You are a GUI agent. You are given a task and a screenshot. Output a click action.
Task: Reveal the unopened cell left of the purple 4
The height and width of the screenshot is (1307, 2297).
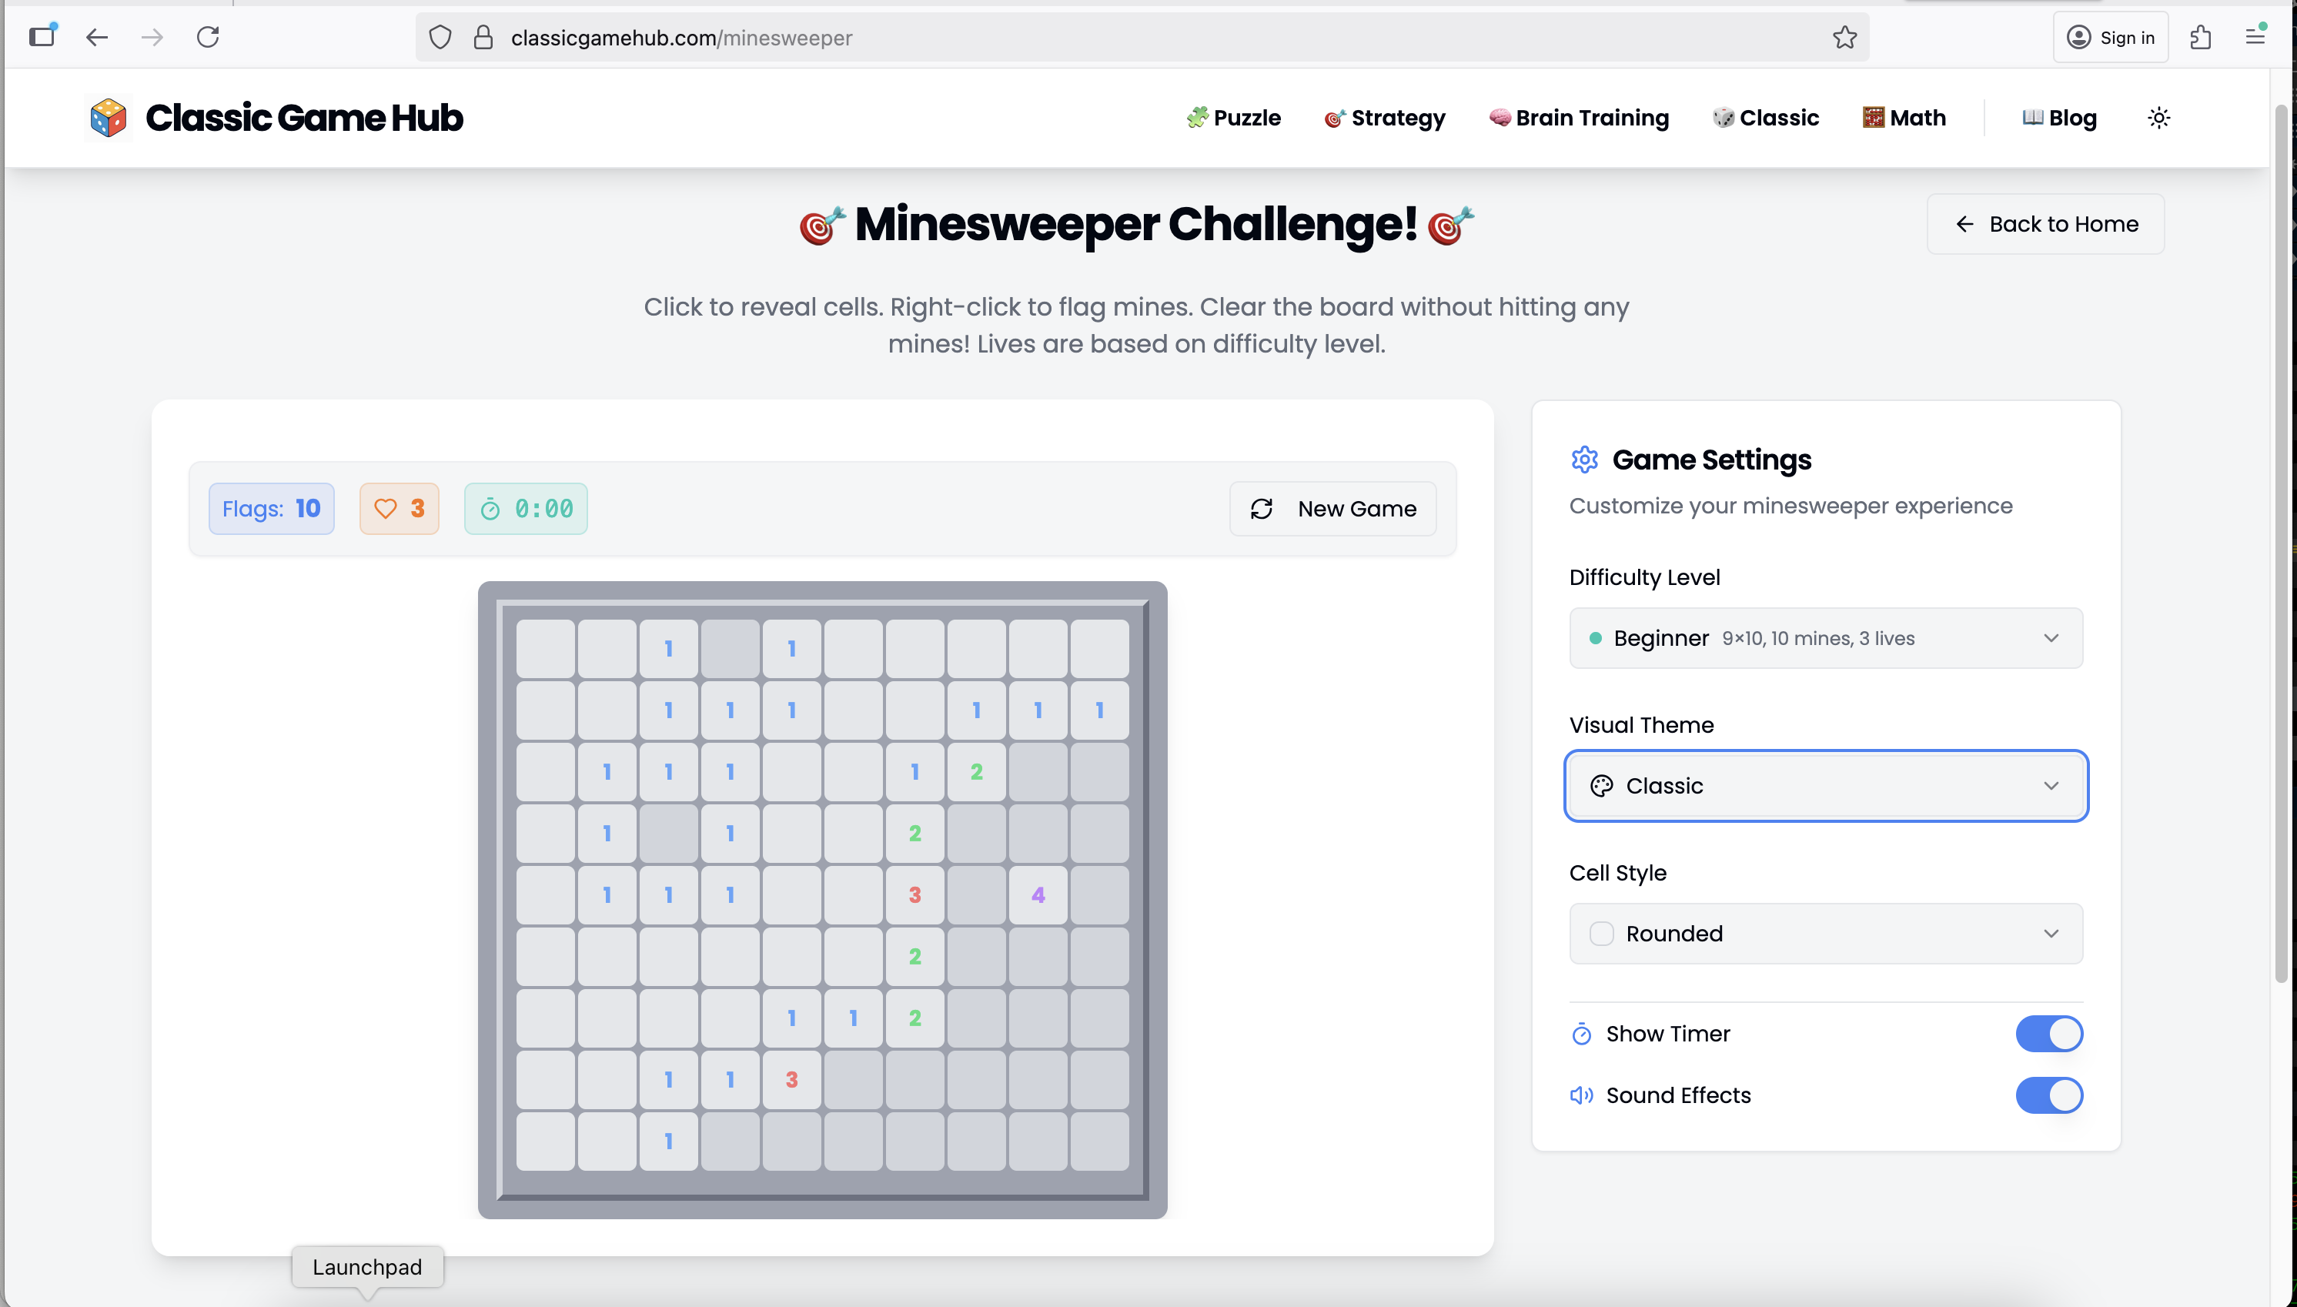pos(976,895)
